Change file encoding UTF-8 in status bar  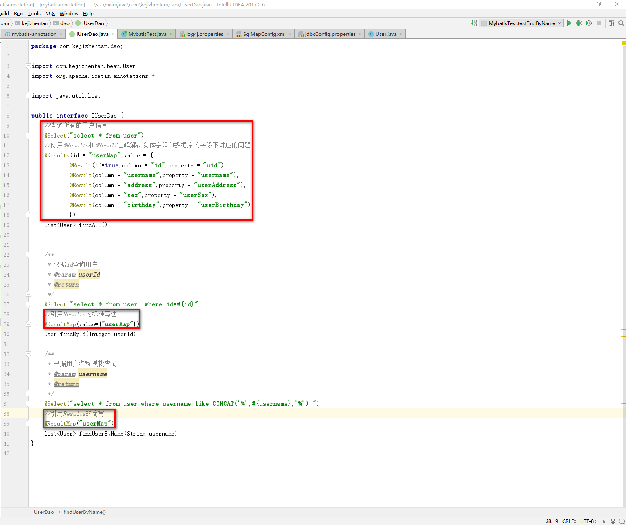[x=588, y=521]
